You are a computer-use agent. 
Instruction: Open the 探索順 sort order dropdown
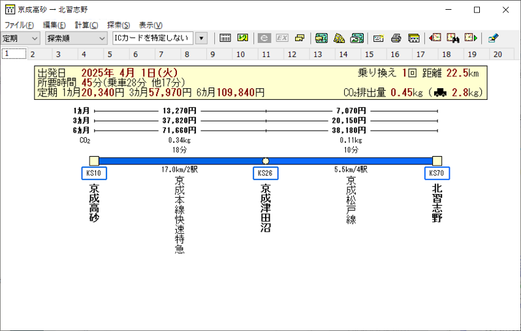pyautogui.click(x=76, y=39)
